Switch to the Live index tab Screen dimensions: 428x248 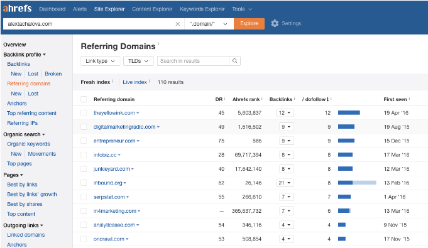[135, 82]
